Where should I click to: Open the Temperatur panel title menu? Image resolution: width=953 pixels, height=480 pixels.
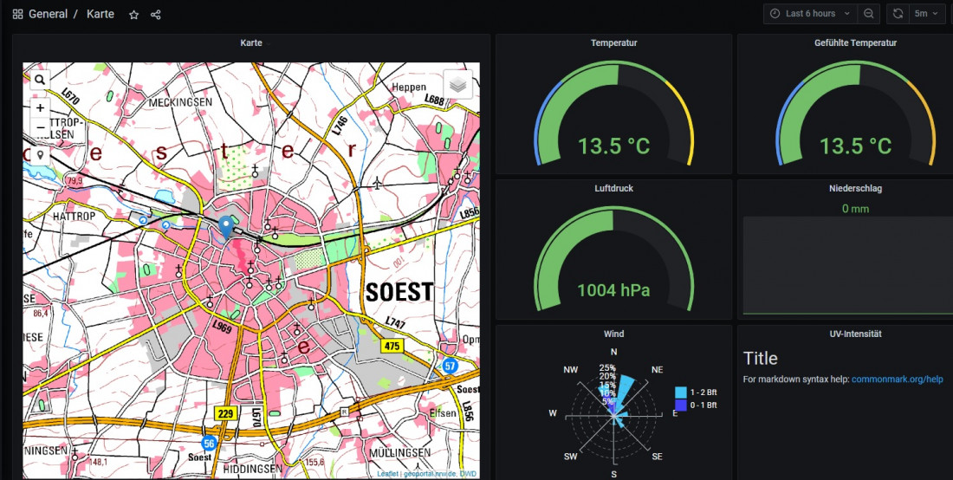pyautogui.click(x=613, y=42)
